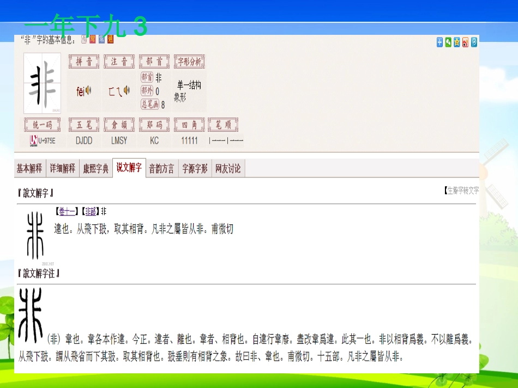
Task: Share via the green WeChat icon
Action: (x=448, y=42)
